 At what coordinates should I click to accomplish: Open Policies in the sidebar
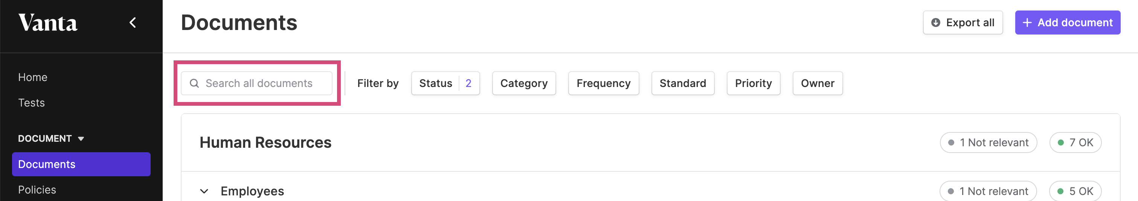tap(37, 190)
